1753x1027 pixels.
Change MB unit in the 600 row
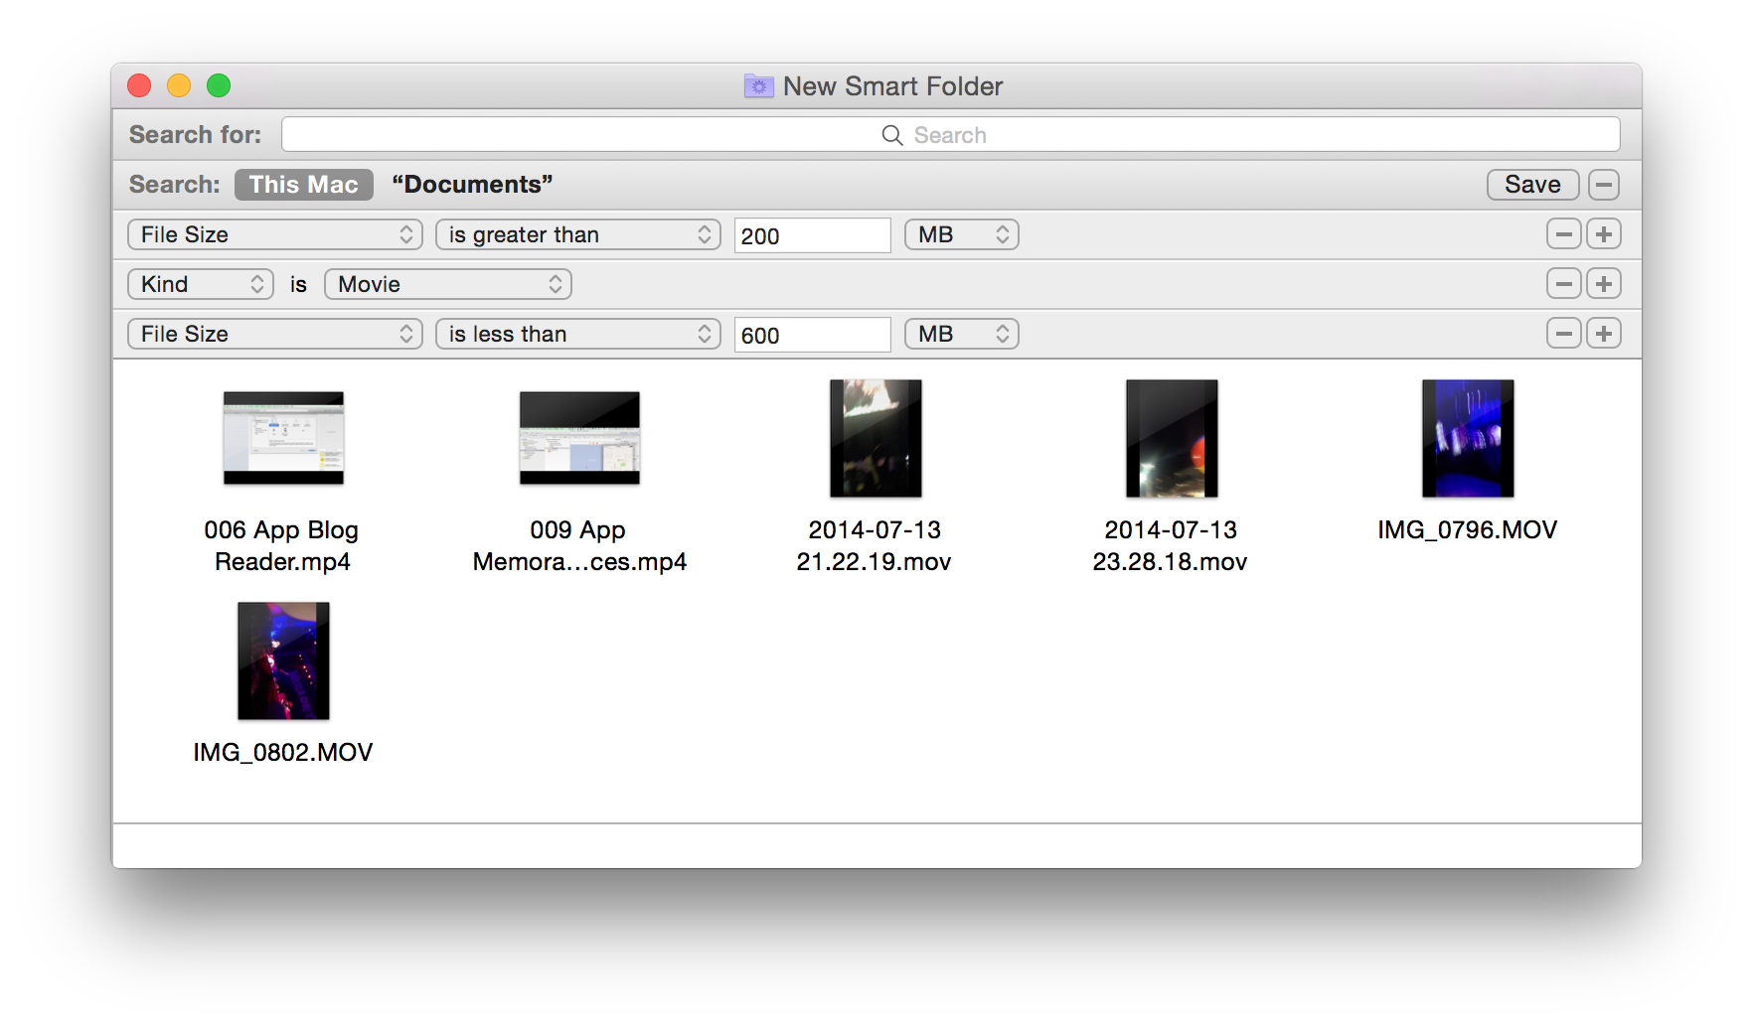click(961, 334)
